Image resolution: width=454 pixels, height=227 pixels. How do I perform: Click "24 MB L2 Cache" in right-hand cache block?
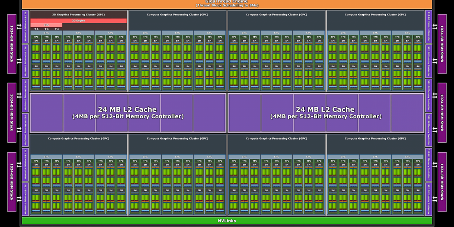tap(325, 109)
